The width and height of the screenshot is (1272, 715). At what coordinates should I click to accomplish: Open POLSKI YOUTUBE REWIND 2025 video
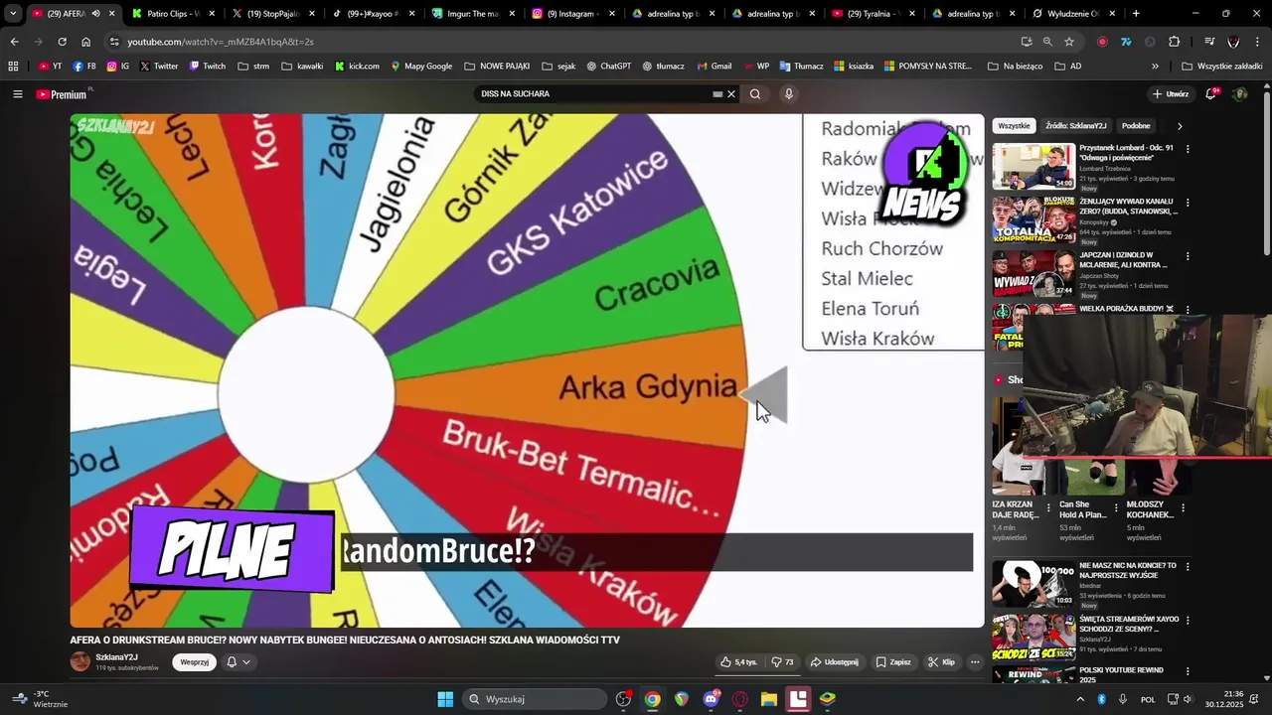(x=1123, y=675)
